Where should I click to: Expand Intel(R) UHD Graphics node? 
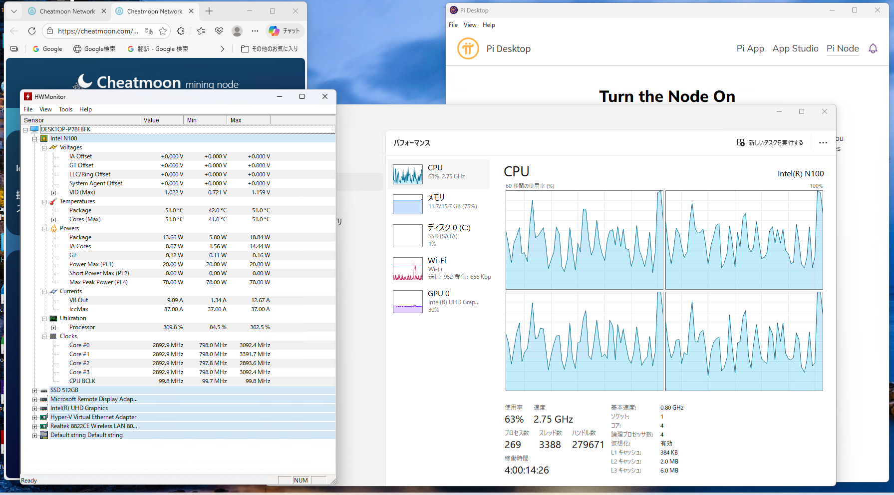coord(34,409)
